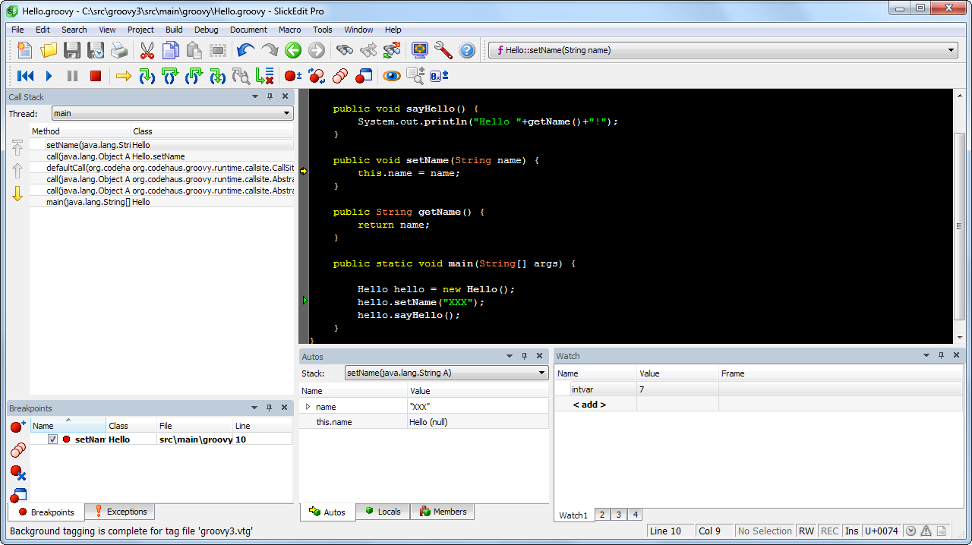Click the eye watch icon in debug toolbar
The image size is (972, 545).
coord(391,76)
